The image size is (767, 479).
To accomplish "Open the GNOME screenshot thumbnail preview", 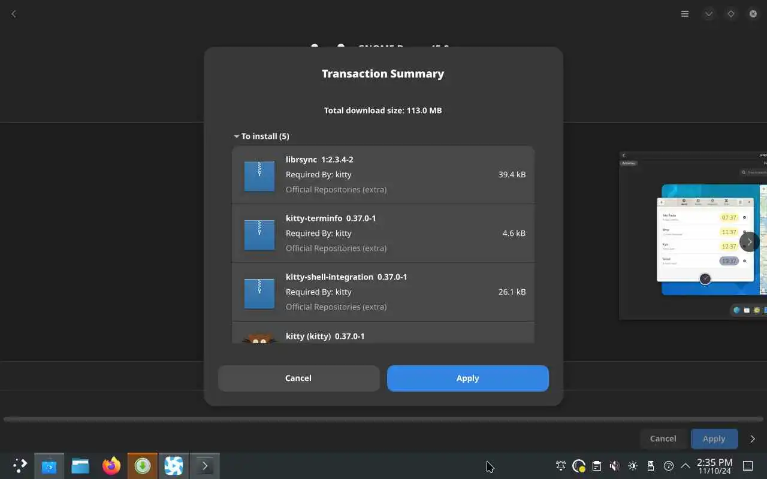I will (x=693, y=235).
